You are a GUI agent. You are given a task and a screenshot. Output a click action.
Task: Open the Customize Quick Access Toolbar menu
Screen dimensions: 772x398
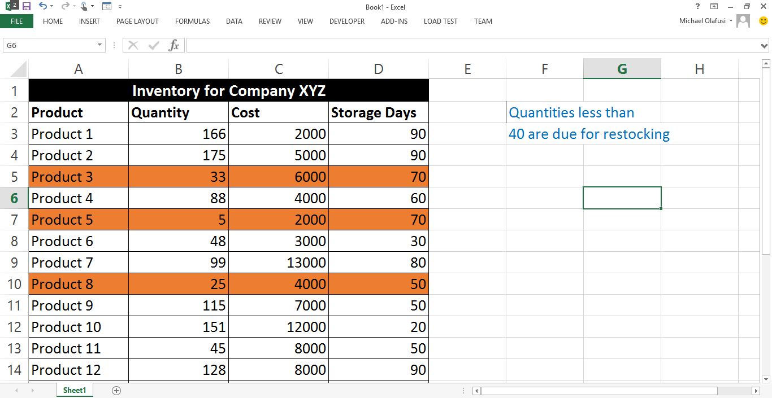point(120,6)
